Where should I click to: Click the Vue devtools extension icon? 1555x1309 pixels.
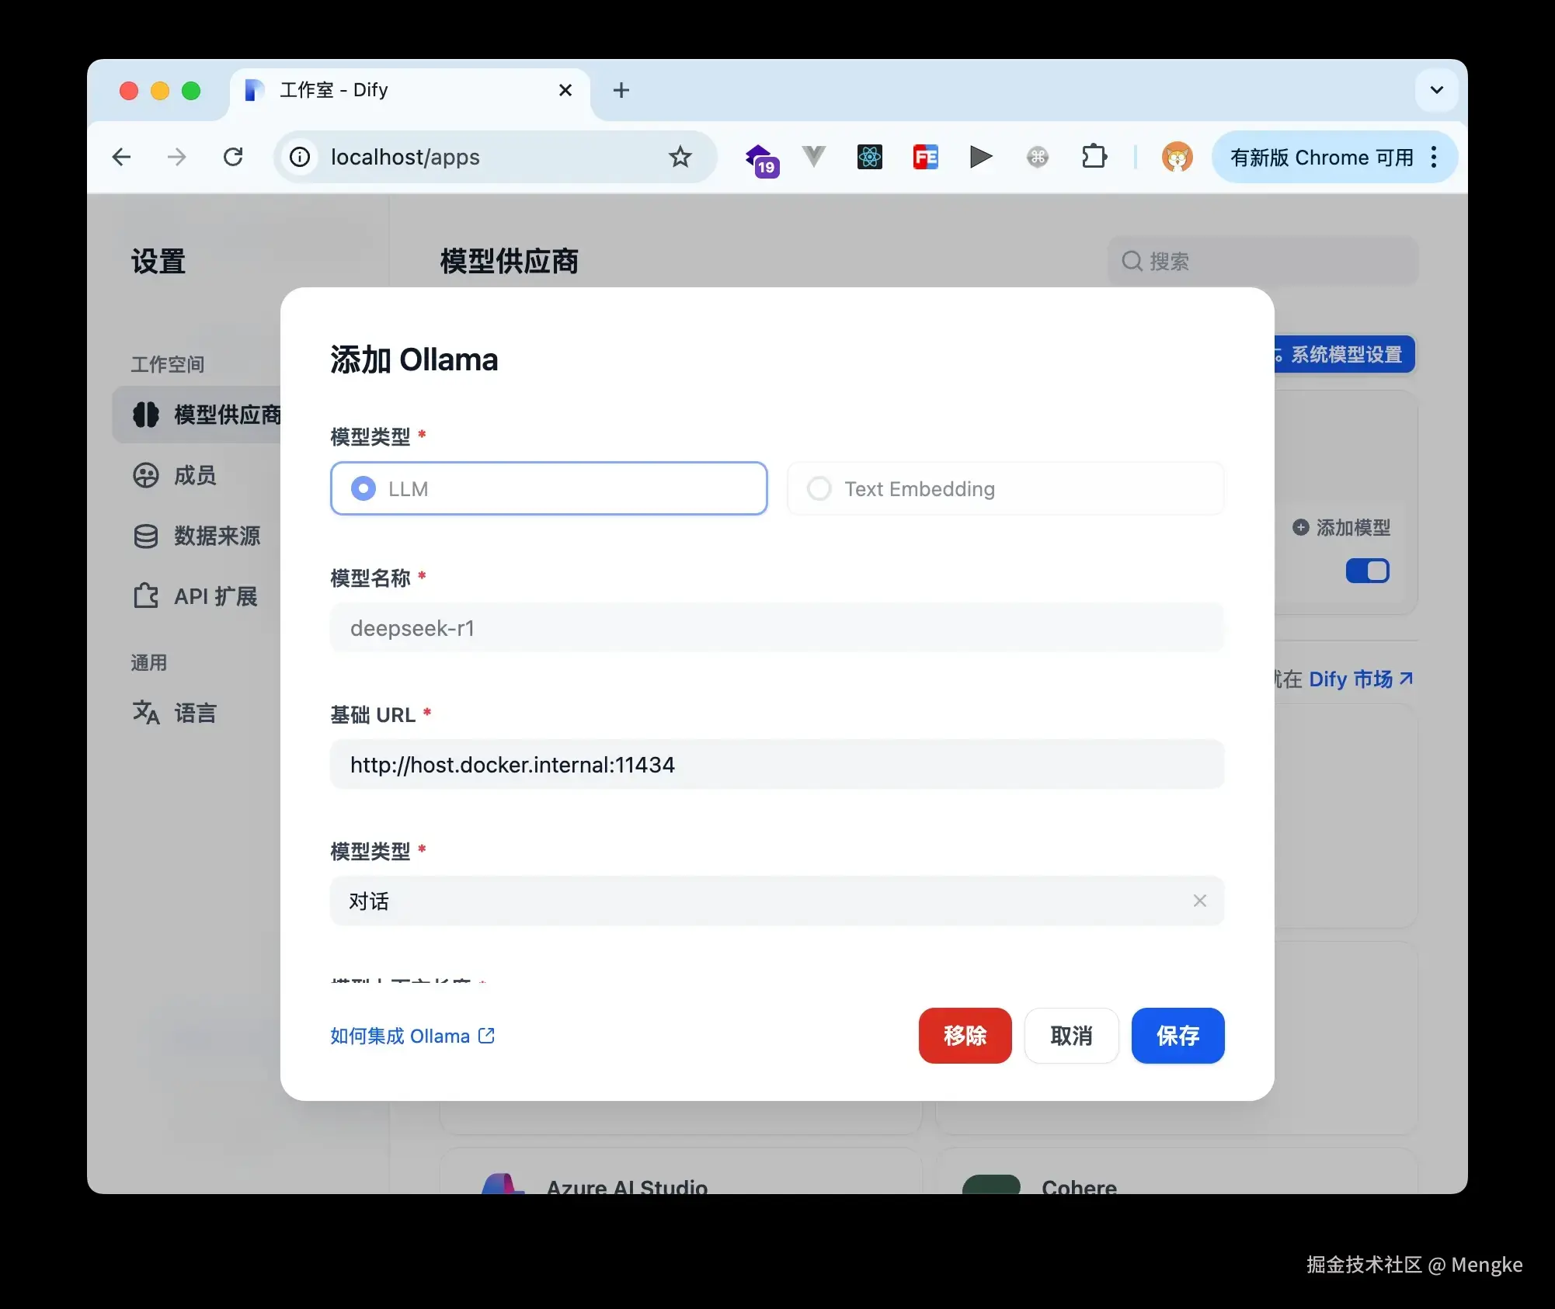tap(813, 158)
